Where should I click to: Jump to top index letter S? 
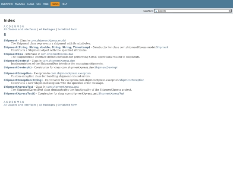21,26
